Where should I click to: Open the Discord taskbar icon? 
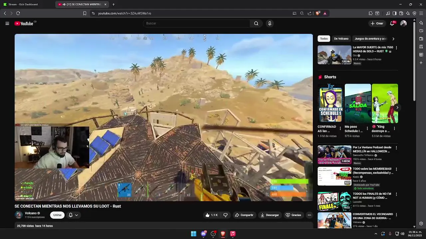[x=203, y=234]
